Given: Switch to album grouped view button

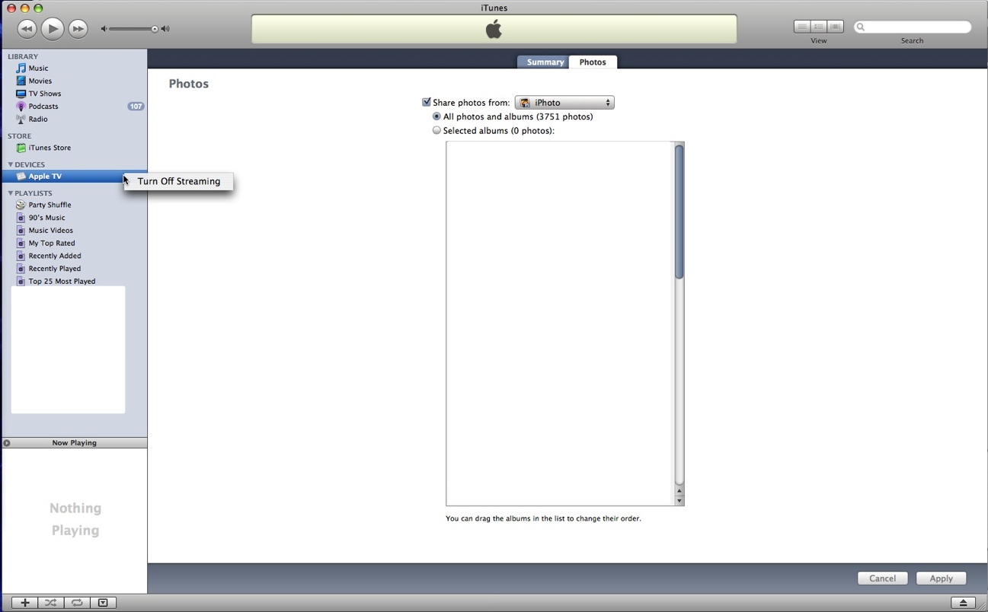Looking at the screenshot, I should tap(819, 27).
